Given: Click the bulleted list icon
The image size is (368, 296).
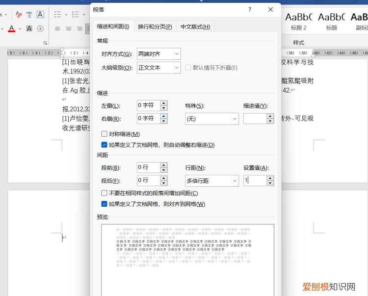Looking at the screenshot, I should [x=58, y=15].
